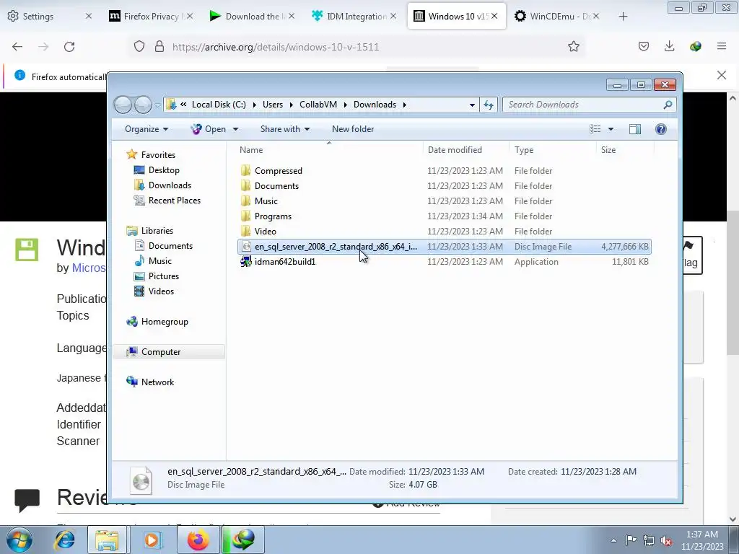Expand the Open with dropdown arrow

(235, 129)
